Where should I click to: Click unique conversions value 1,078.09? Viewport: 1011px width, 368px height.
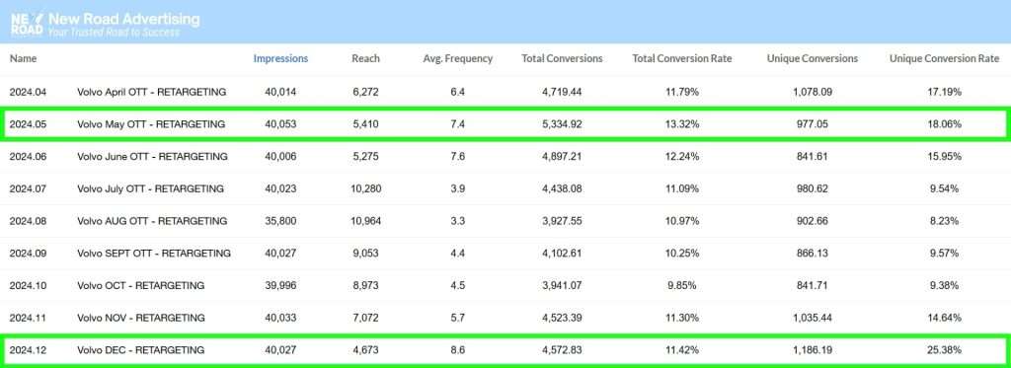[813, 92]
